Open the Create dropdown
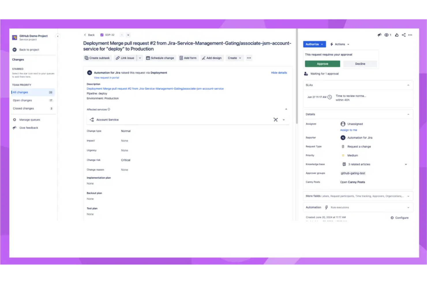 [x=234, y=58]
